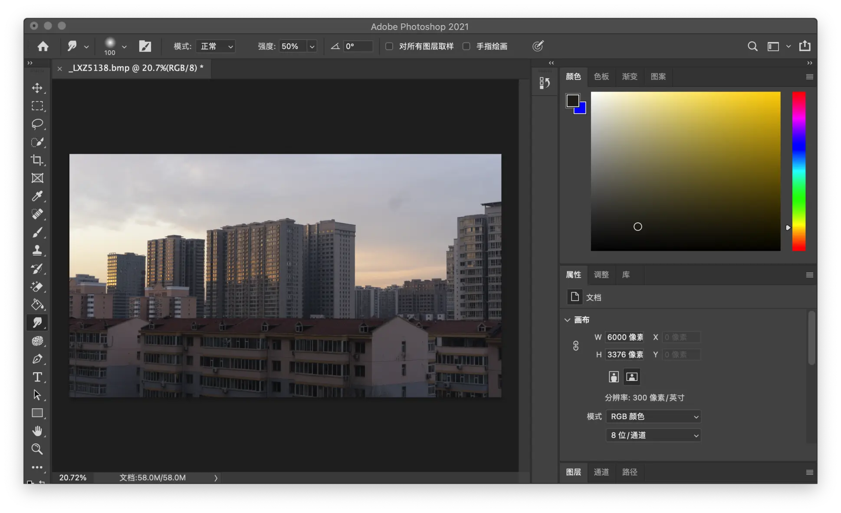Image resolution: width=841 pixels, height=513 pixels.
Task: Switch to the 库 tab
Action: click(626, 275)
